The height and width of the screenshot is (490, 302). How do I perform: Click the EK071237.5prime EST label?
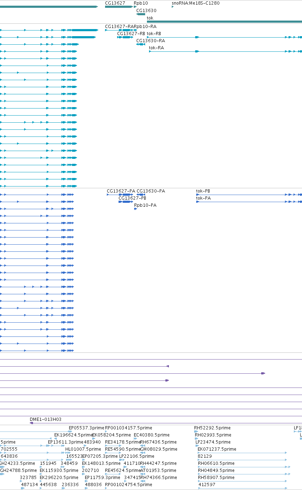(x=217, y=449)
